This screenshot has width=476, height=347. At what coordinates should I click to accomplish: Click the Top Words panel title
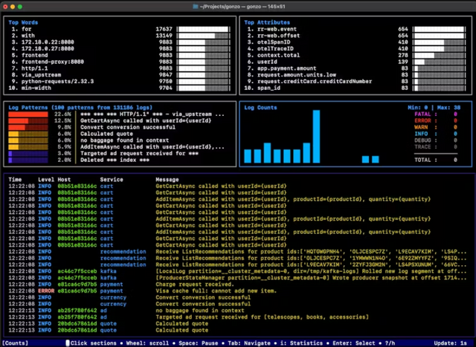pyautogui.click(x=23, y=22)
